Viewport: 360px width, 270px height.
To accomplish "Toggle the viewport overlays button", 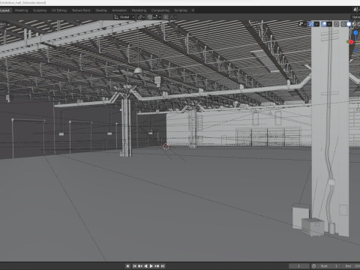I will point(324,24).
